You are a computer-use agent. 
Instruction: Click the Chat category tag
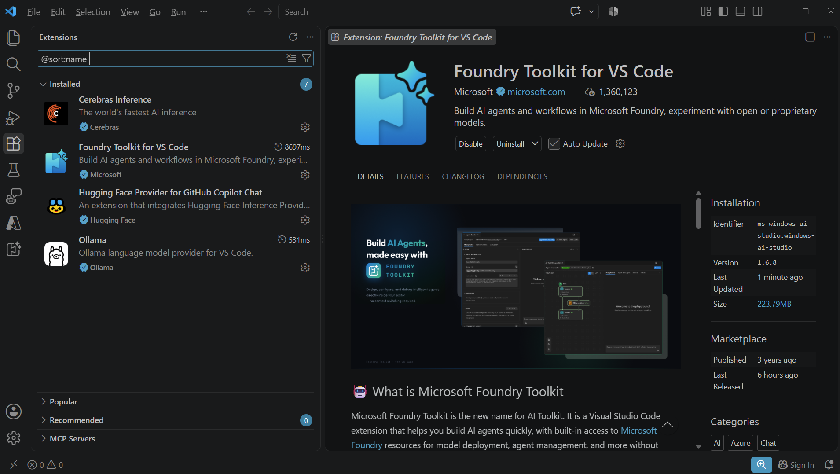click(x=768, y=443)
